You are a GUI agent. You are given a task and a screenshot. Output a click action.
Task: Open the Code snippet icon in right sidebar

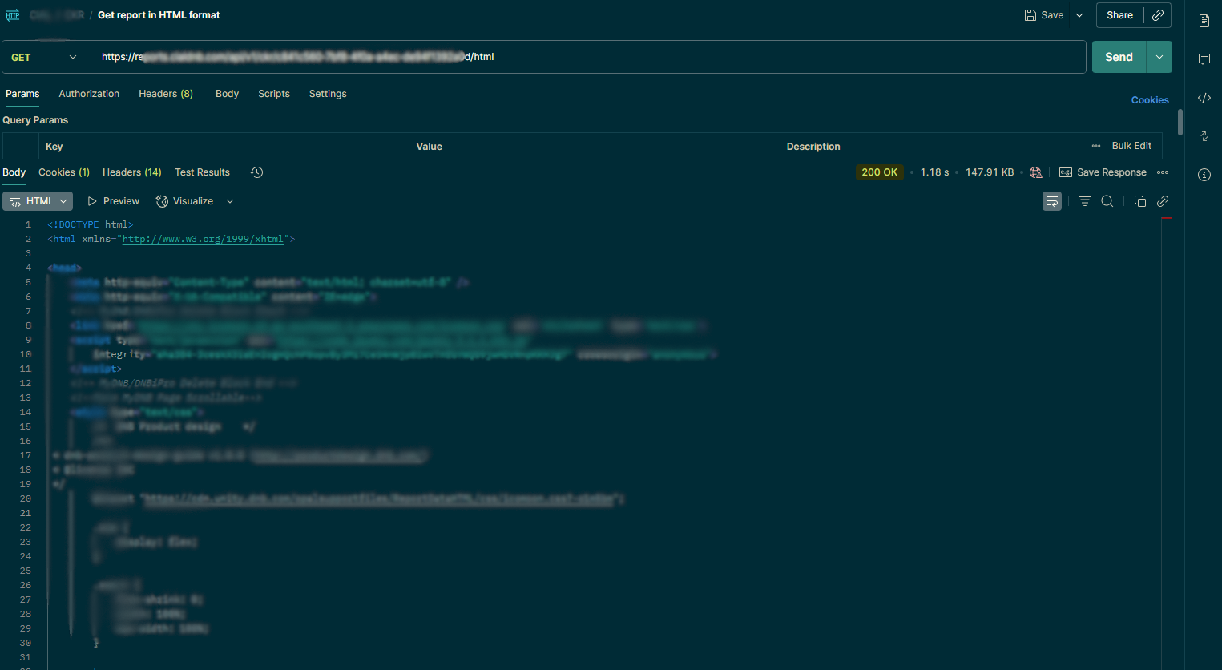pyautogui.click(x=1204, y=98)
